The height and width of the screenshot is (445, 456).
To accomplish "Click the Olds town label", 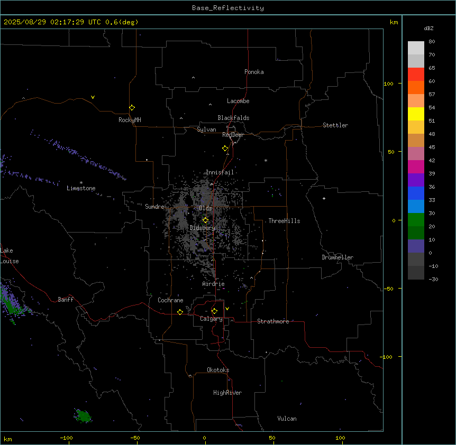I will click(205, 208).
